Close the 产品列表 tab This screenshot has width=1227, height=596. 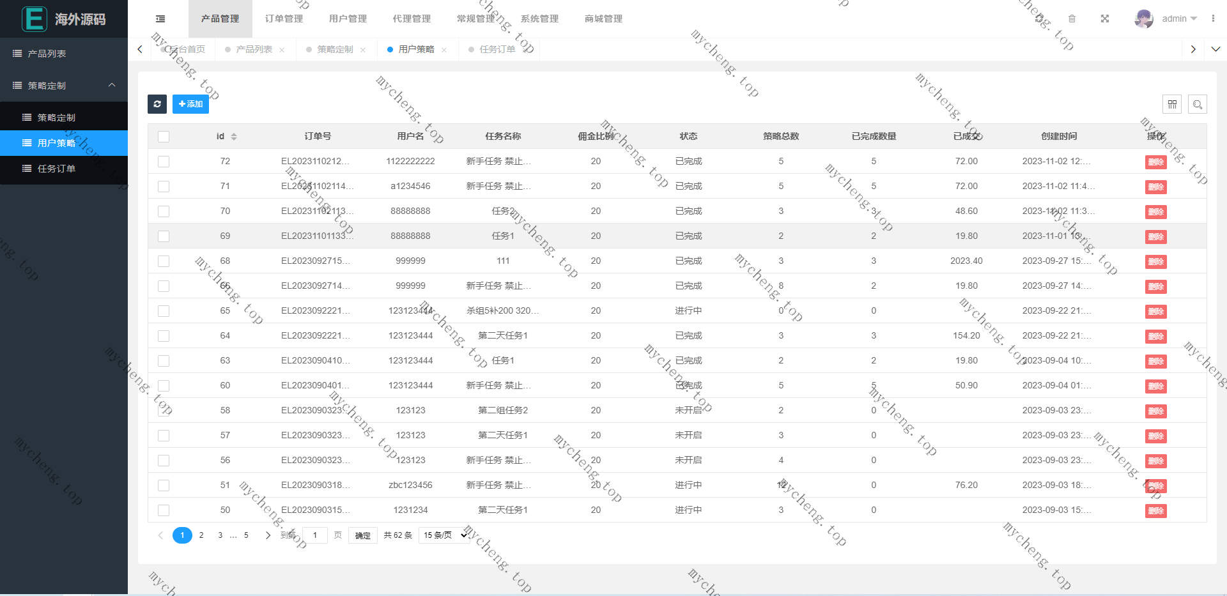282,50
